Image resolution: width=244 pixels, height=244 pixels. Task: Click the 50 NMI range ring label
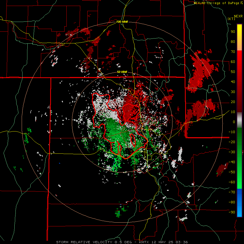pyautogui.click(x=122, y=72)
